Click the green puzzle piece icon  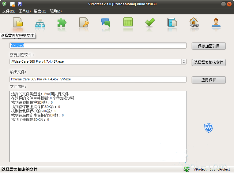tap(62, 23)
